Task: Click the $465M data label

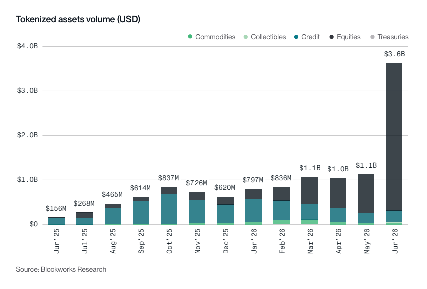Action: point(112,195)
